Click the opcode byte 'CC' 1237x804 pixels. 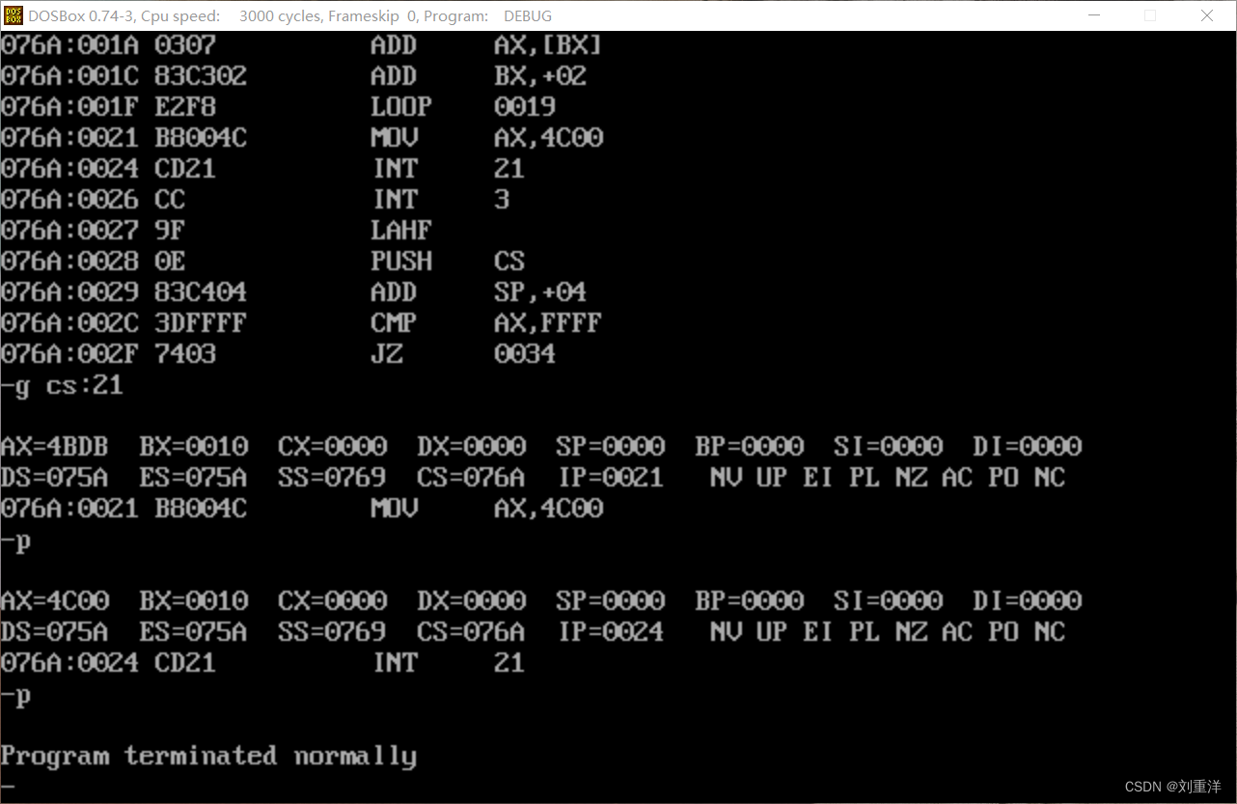(x=170, y=199)
